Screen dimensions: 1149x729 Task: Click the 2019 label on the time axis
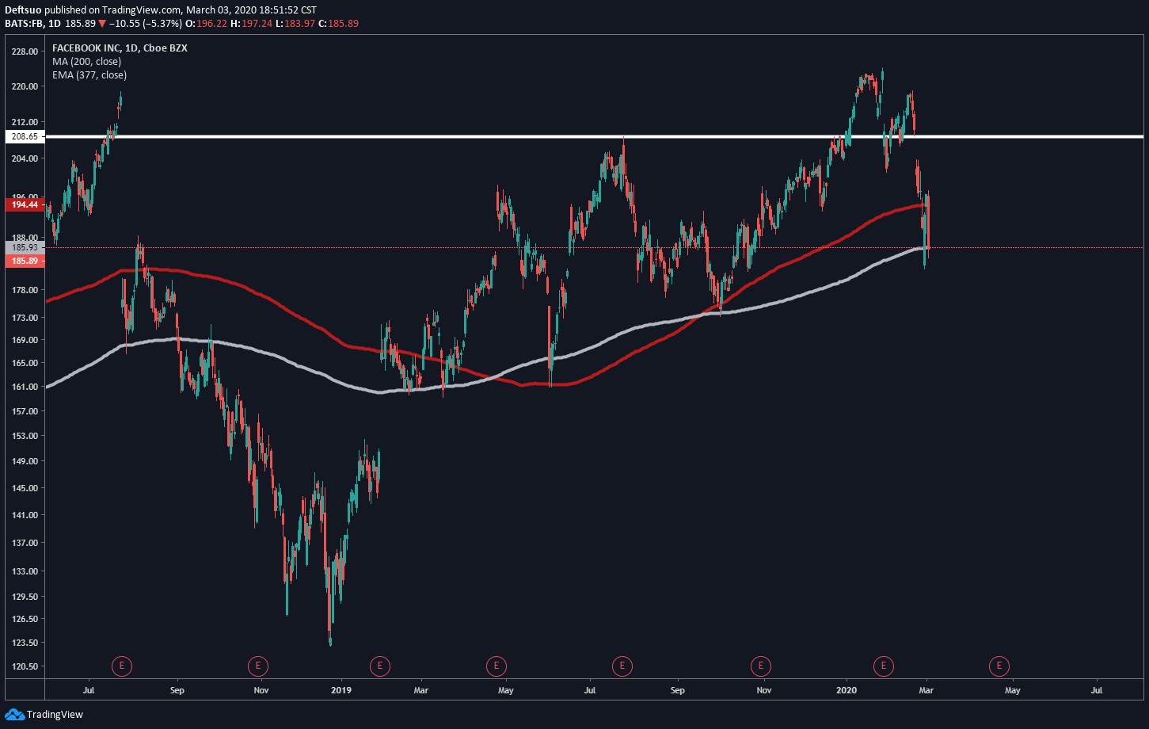pos(342,690)
